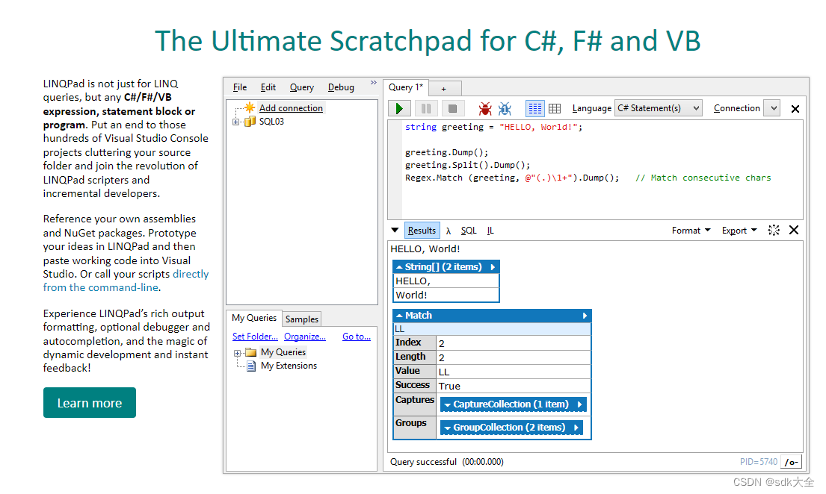Switch results to grid view icon
Viewport: 826px width, 494px height.
[x=555, y=108]
